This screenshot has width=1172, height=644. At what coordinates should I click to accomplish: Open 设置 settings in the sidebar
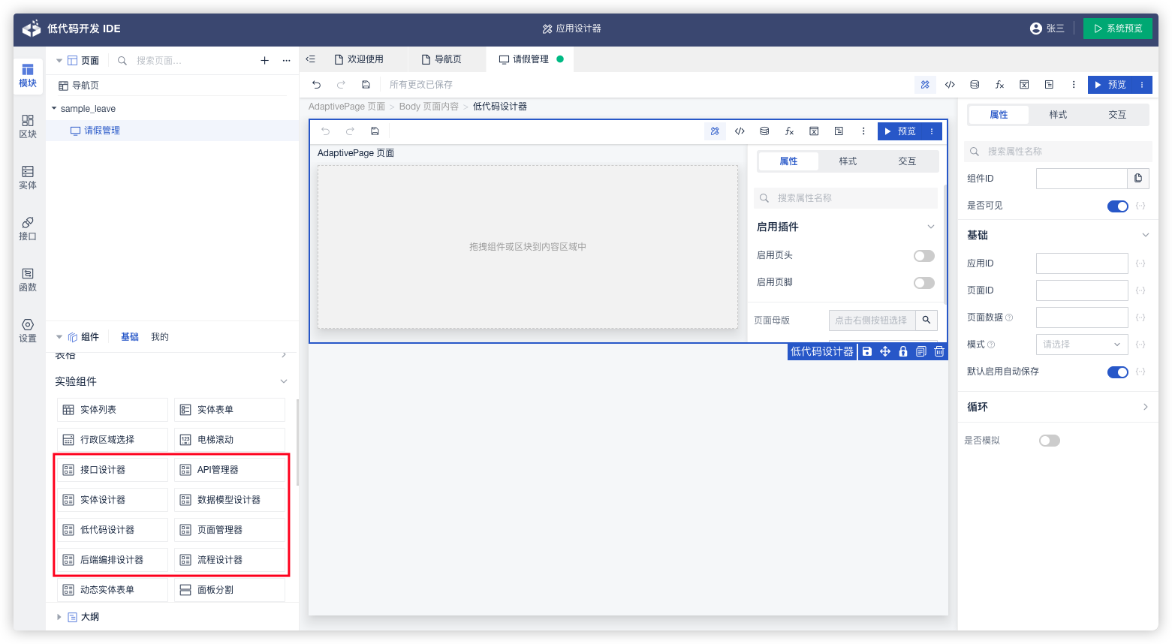pos(28,330)
